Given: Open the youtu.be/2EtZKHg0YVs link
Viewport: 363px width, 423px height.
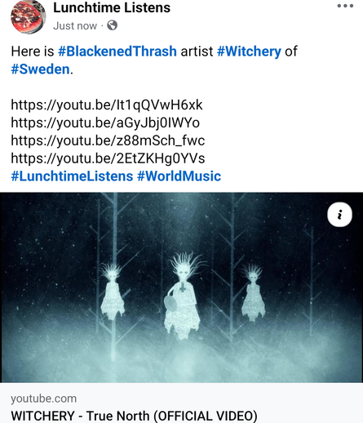Looking at the screenshot, I should [x=108, y=158].
